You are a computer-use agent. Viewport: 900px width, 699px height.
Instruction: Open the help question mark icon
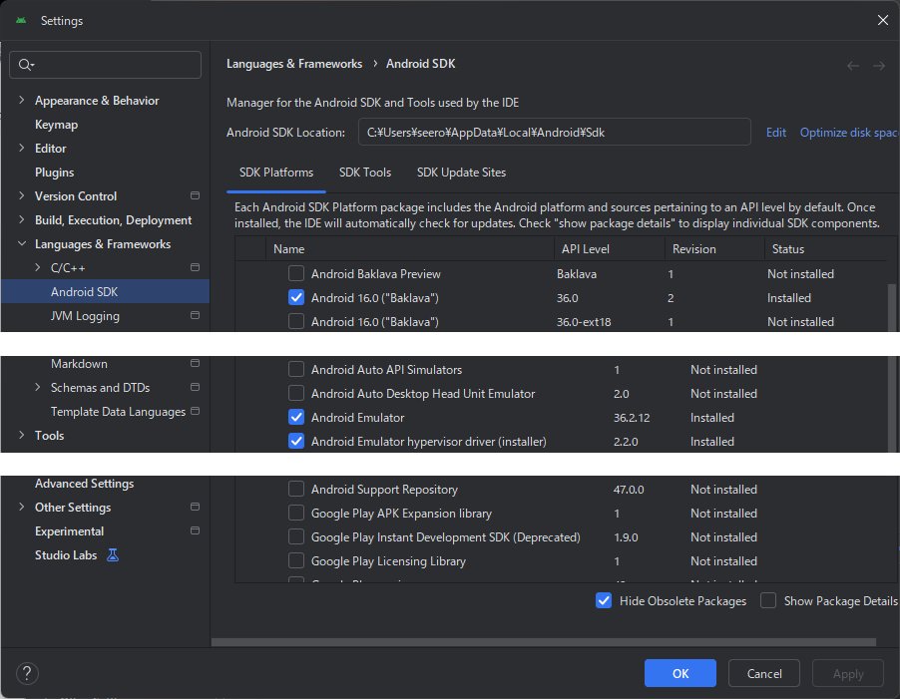click(x=27, y=673)
